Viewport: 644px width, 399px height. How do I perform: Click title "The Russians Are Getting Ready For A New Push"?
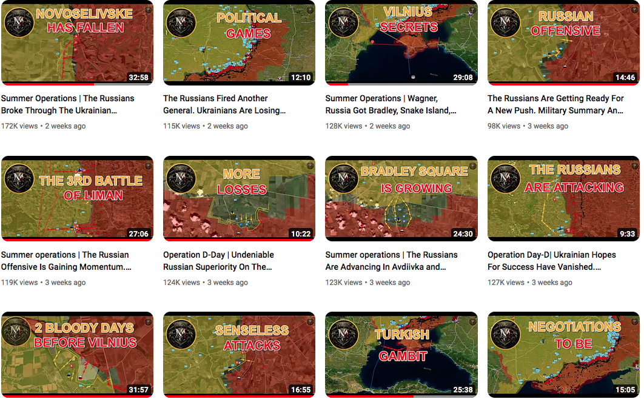pyautogui.click(x=555, y=104)
